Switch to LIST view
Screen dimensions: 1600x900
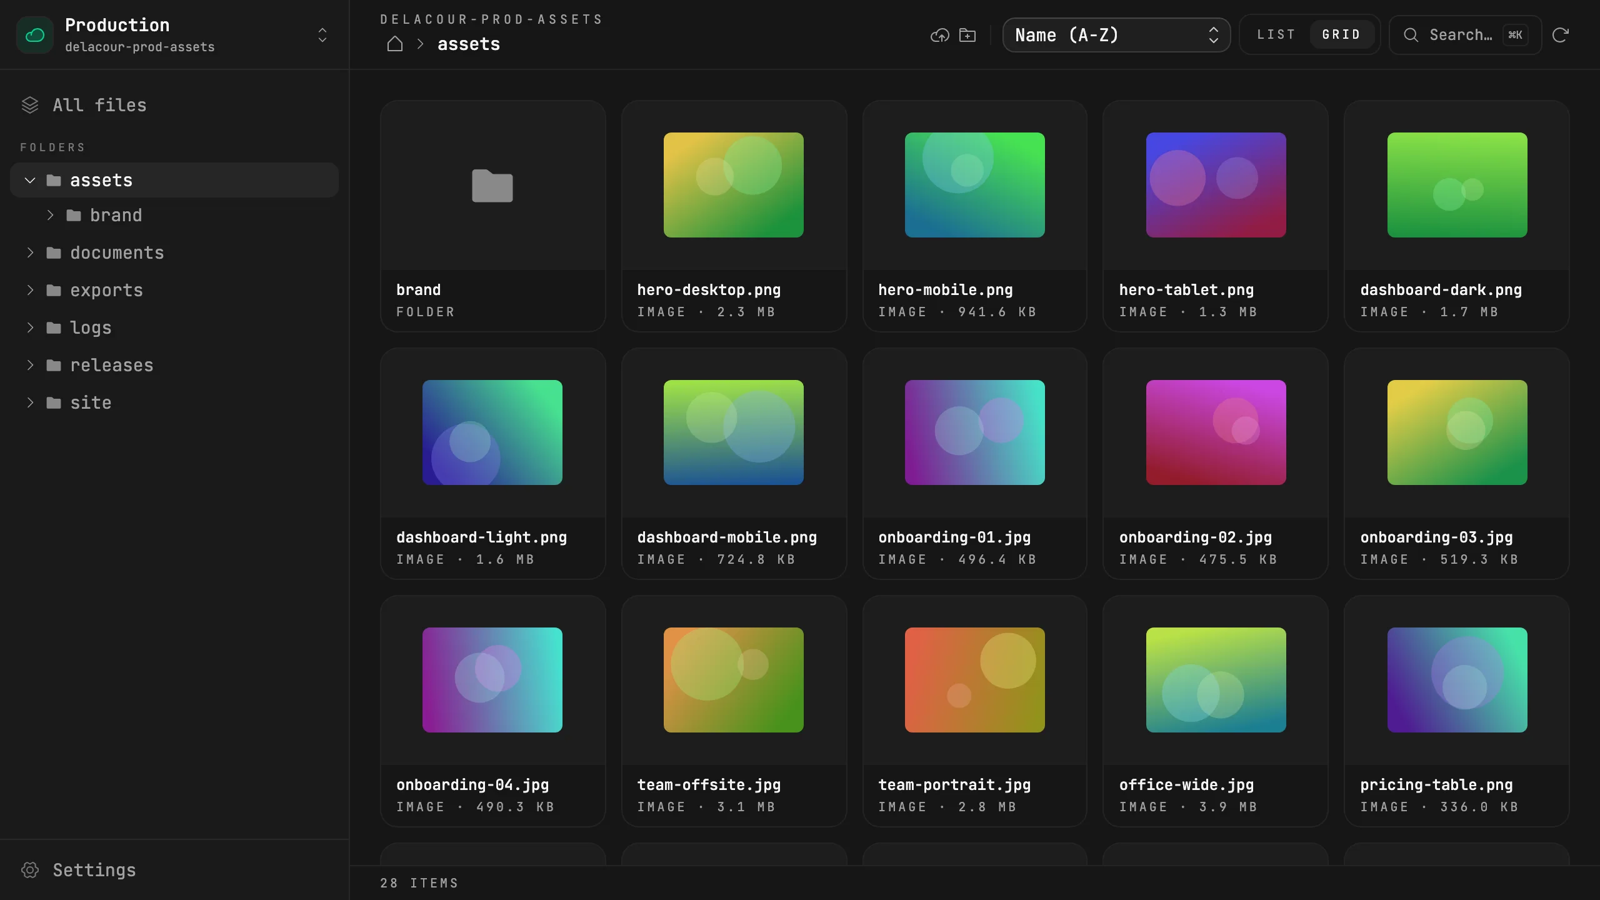click(x=1276, y=34)
